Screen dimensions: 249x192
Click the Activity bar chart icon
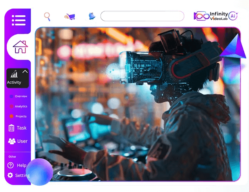(x=14, y=74)
